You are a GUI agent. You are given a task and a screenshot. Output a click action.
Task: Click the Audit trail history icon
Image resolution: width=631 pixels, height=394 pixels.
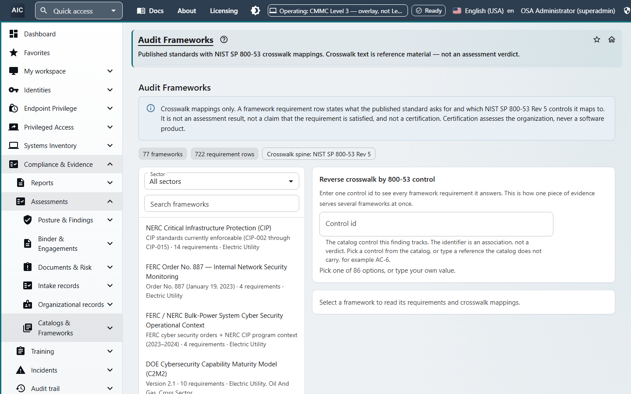point(21,388)
